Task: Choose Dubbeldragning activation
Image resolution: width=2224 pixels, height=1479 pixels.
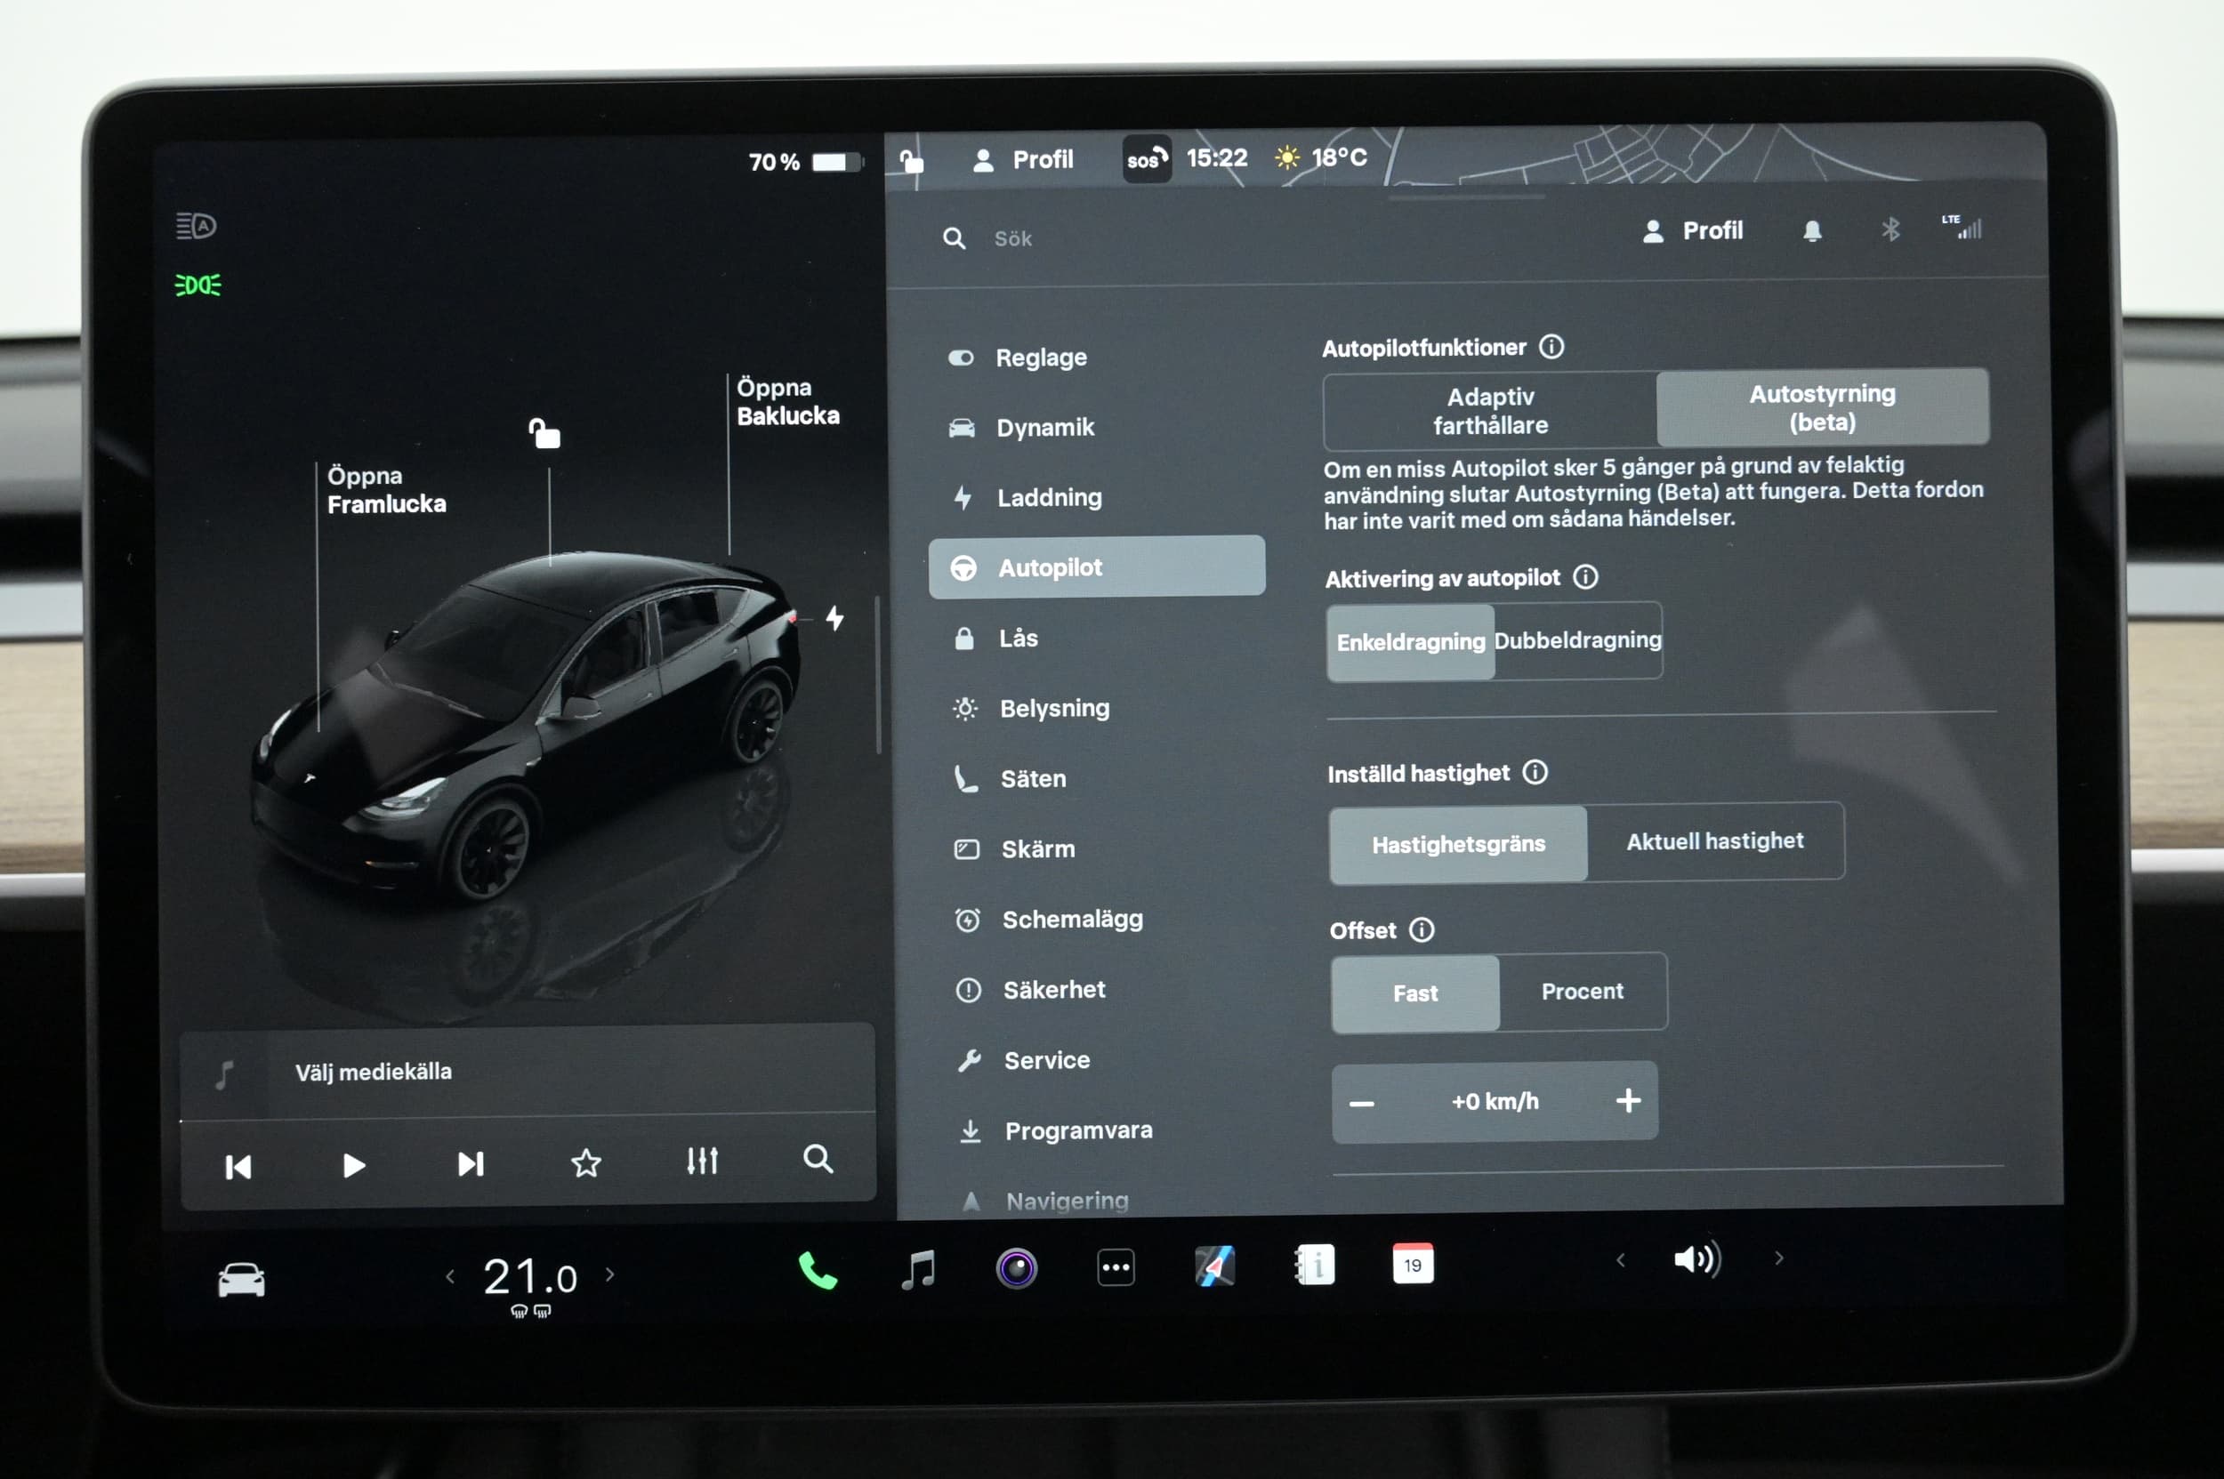Action: pyautogui.click(x=1577, y=640)
